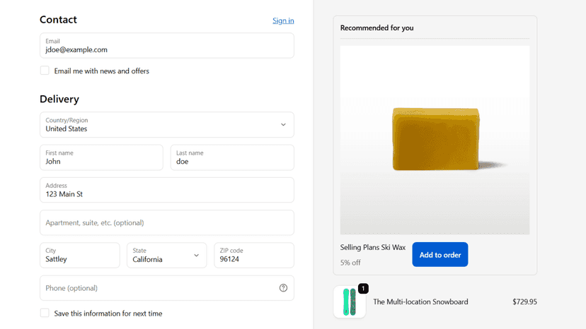586x329 pixels.
Task: Enable Email me with news and offers
Action: [x=45, y=71]
